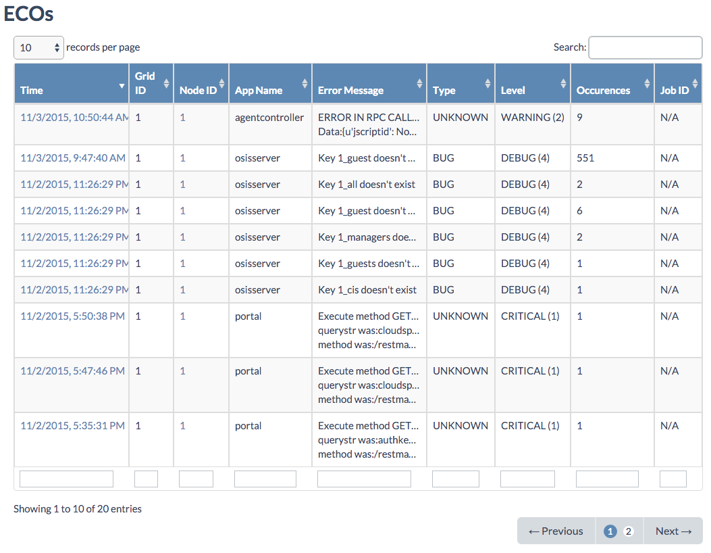Focus the Time column filter field

[x=66, y=479]
